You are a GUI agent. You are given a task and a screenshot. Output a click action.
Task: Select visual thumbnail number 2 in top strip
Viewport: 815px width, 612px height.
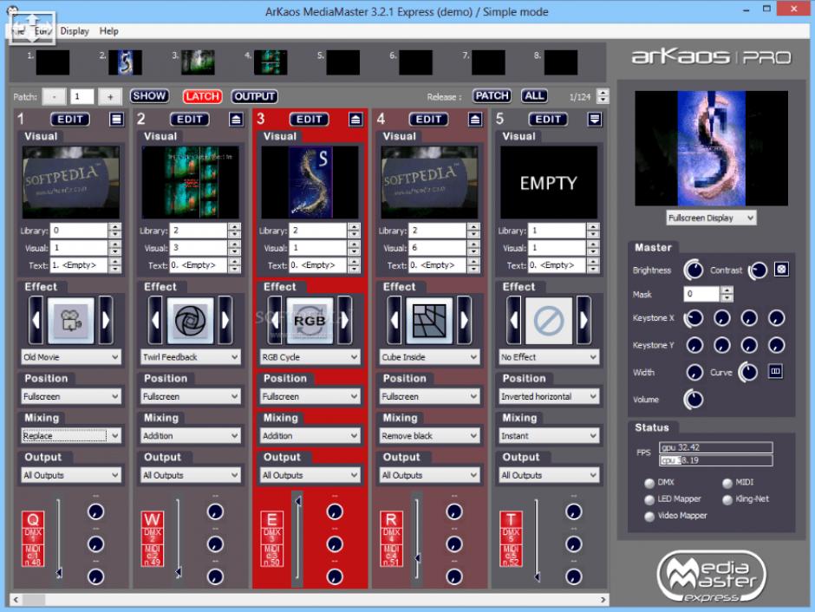tap(125, 63)
